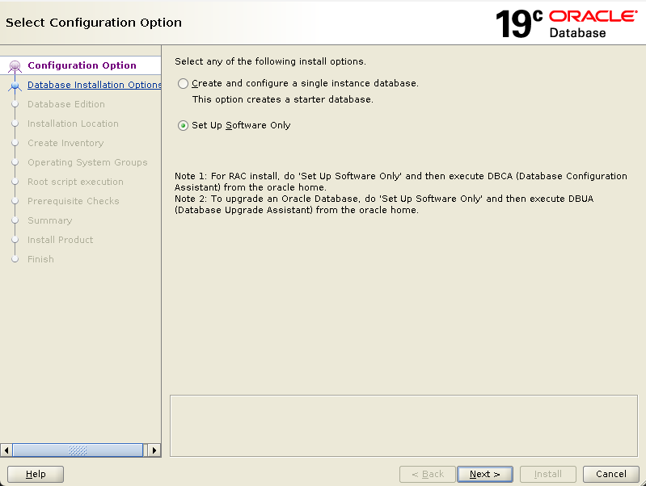Image resolution: width=646 pixels, height=486 pixels.
Task: Click the Summary step marker
Action: point(15,220)
